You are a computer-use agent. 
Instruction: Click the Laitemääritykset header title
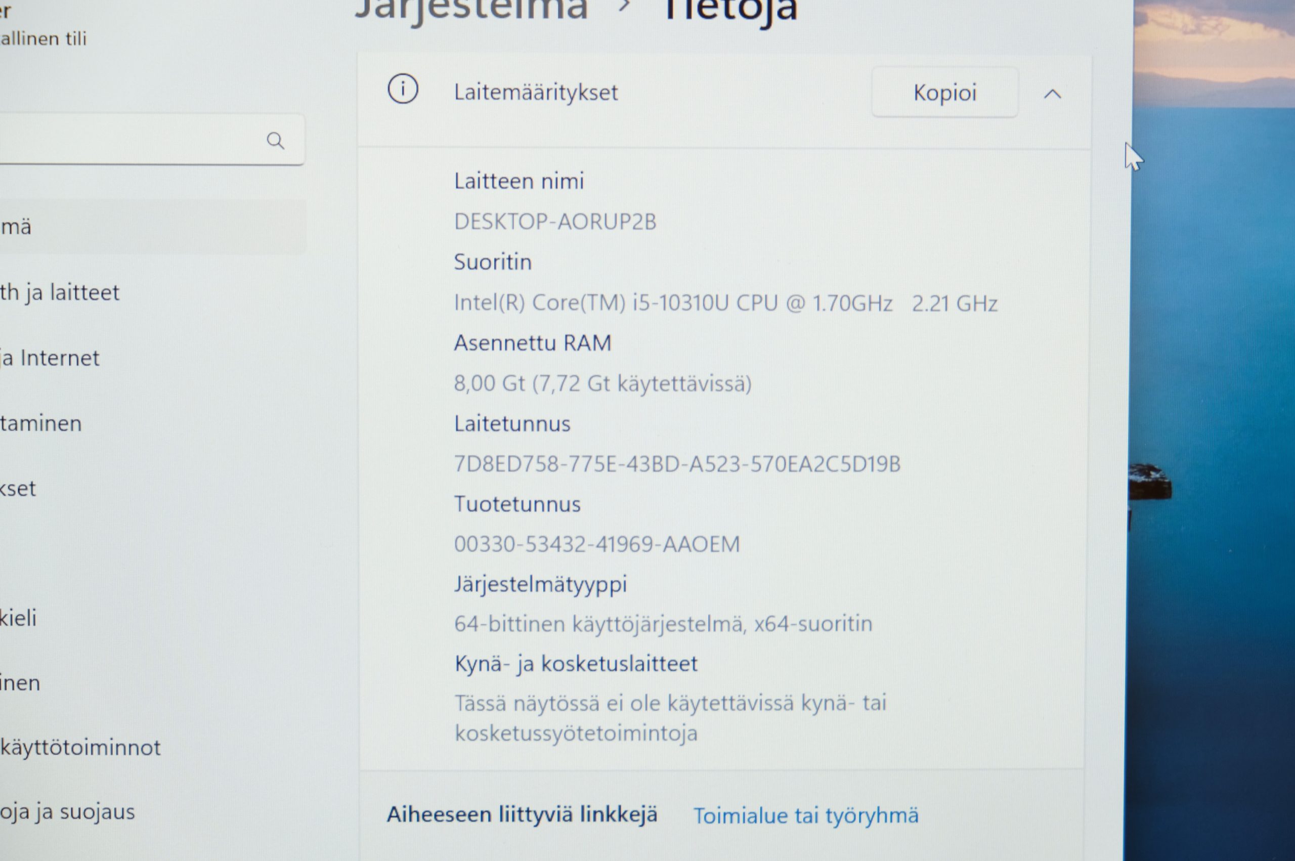[x=536, y=93]
